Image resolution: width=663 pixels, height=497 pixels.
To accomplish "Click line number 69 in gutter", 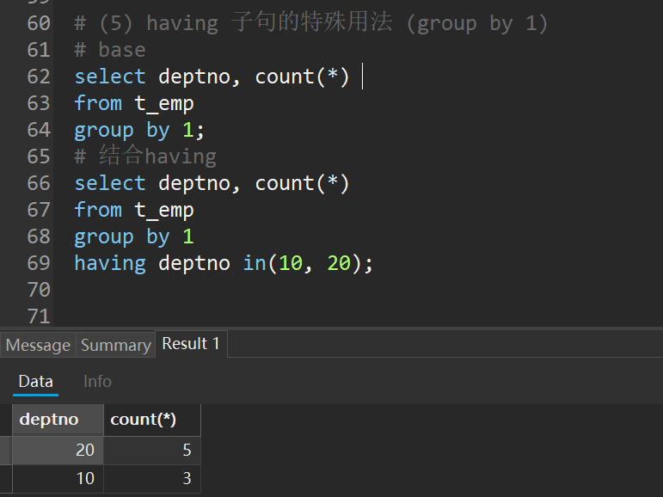I will (x=39, y=263).
